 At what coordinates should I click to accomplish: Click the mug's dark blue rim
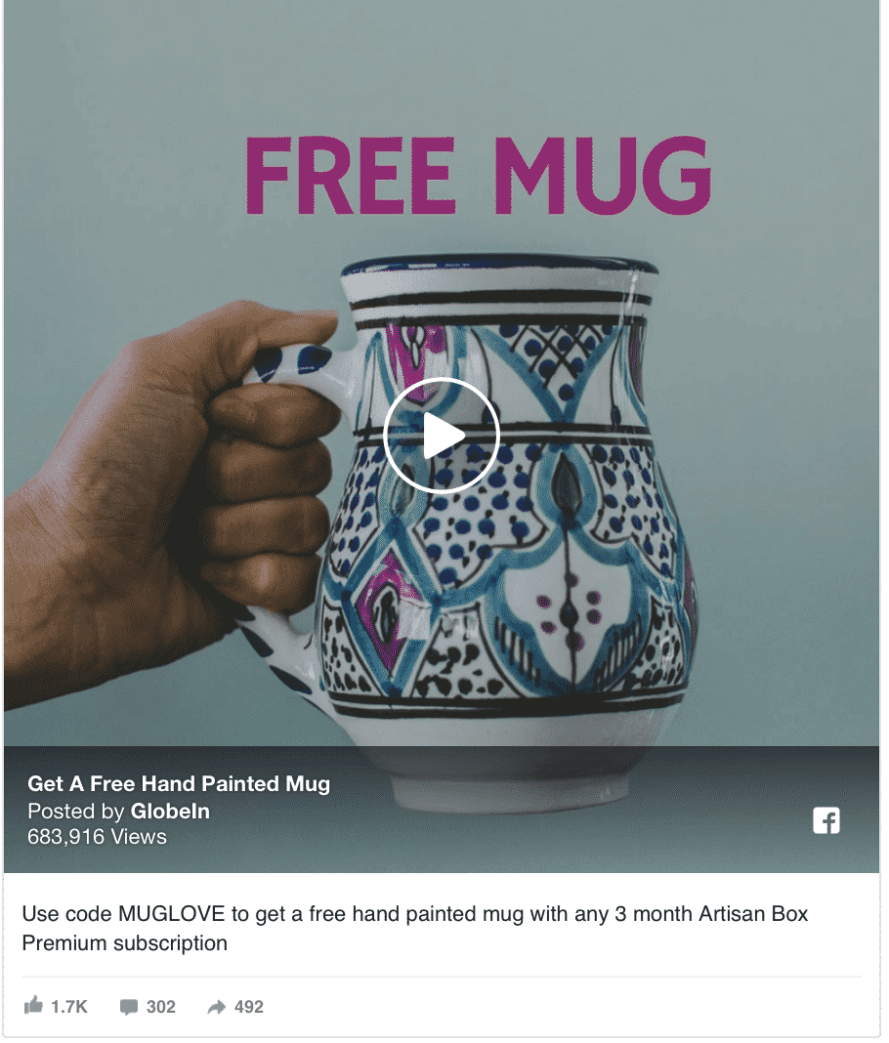pyautogui.click(x=501, y=269)
